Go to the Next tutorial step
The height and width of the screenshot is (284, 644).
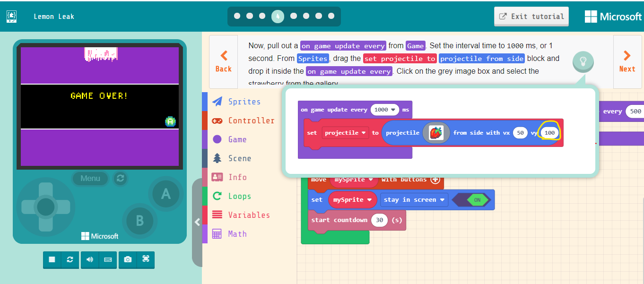pyautogui.click(x=627, y=61)
